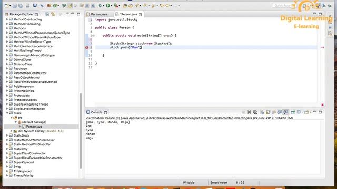Select the SuperKeyword project
This screenshot has height=189, width=337.
tap(23, 162)
